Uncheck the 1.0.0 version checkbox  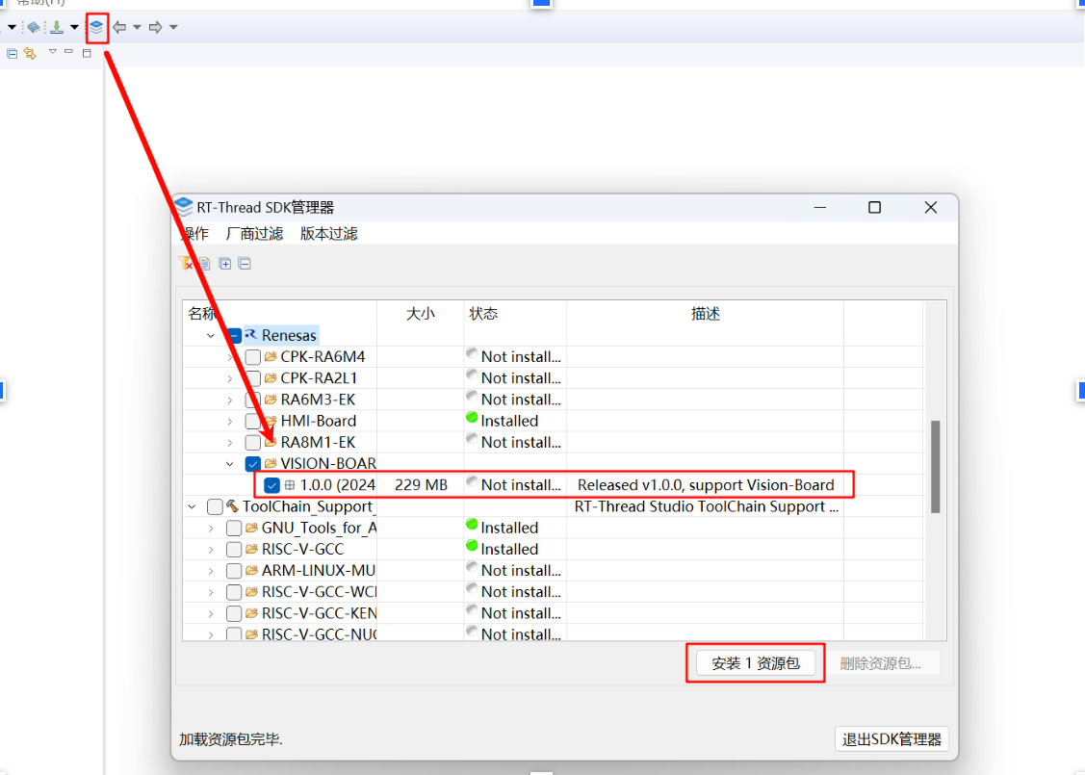click(x=271, y=485)
